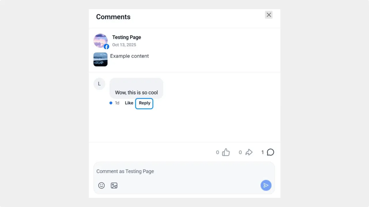Click the comment count showing 1
The height and width of the screenshot is (207, 369).
pos(262,152)
